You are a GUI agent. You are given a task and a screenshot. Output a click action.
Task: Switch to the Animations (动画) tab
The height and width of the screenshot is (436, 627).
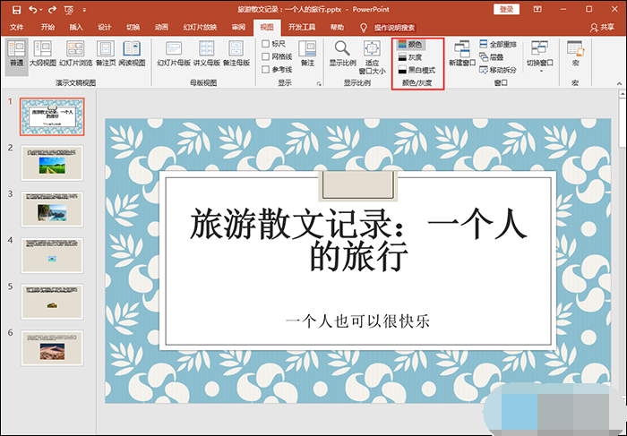pyautogui.click(x=160, y=27)
